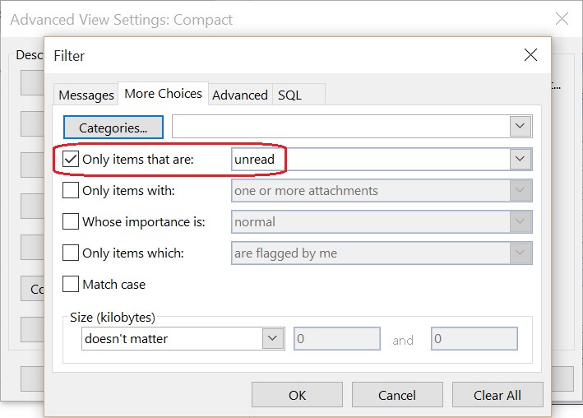Viewport: 583px width, 418px height.
Task: Open the Advanced tab
Action: pyautogui.click(x=240, y=95)
